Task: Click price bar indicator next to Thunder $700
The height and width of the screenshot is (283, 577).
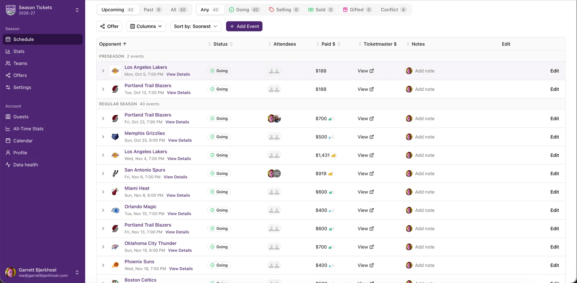Action: [331, 247]
